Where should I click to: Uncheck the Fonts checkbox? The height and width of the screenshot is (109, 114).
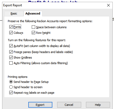tap(11, 27)
